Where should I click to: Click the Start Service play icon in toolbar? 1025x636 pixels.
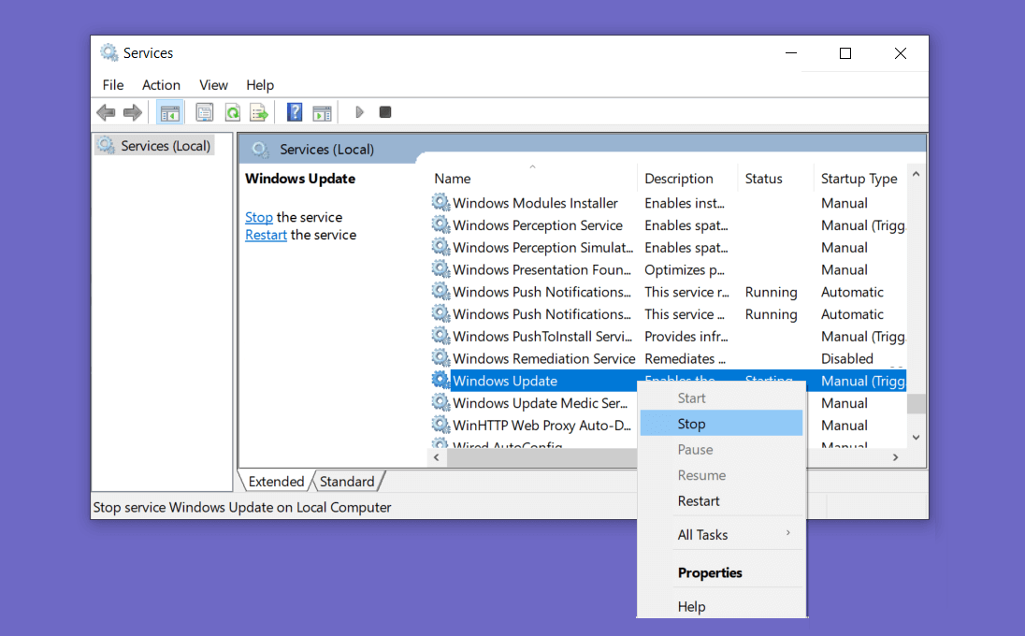tap(359, 112)
